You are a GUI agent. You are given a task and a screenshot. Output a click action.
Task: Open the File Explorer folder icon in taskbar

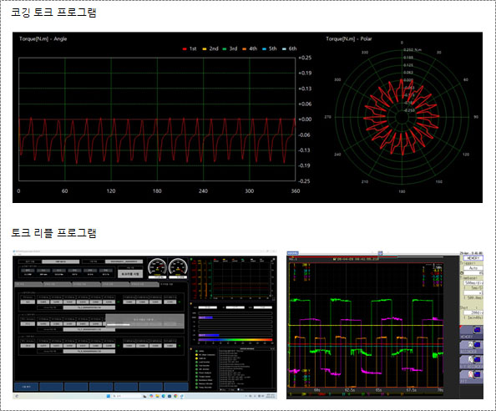157,396
